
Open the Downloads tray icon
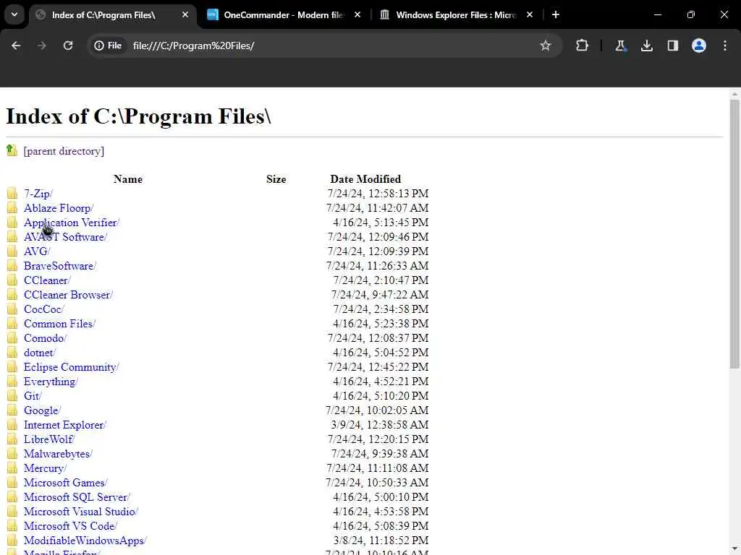tap(647, 46)
